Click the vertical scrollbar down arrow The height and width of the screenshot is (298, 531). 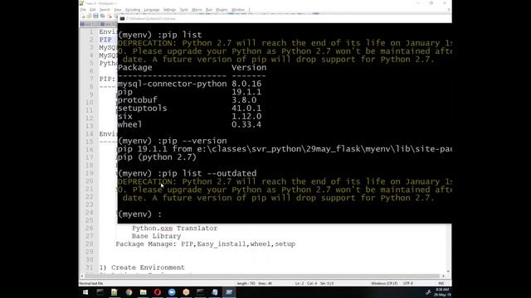pyautogui.click(x=448, y=271)
